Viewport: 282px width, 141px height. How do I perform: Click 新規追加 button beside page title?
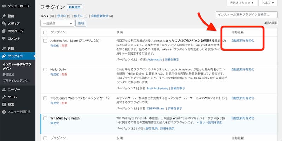coord(75,7)
